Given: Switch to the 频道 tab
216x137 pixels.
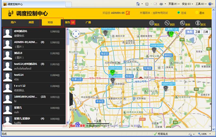Looking at the screenshot, I should click(x=31, y=22).
